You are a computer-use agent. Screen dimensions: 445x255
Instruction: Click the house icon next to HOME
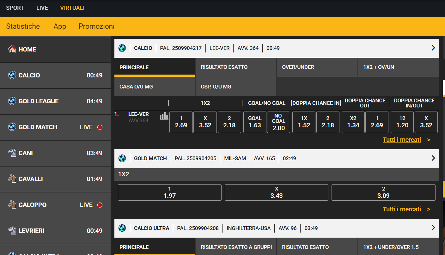point(12,49)
